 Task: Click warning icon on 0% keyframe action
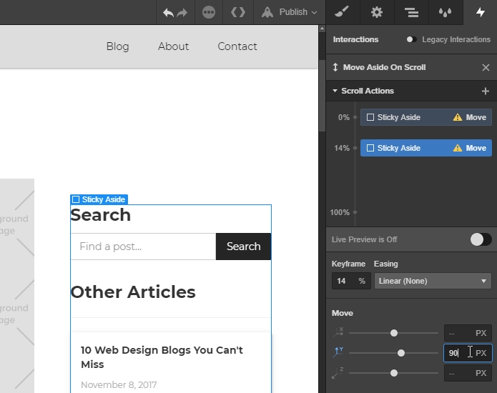[458, 117]
